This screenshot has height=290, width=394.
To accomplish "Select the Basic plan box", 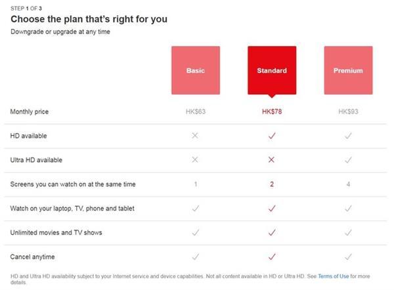I will (195, 70).
